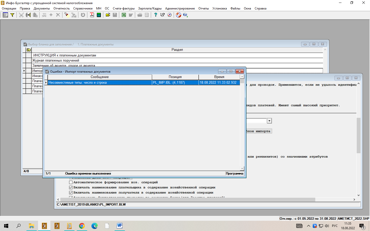The height and width of the screenshot is (231, 370).
Task: Open Windows Start menu
Action: click(6, 226)
